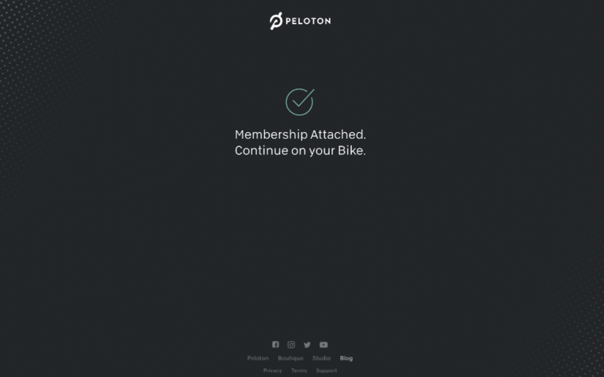
Task: Open the Twitter bird icon
Action: click(307, 345)
